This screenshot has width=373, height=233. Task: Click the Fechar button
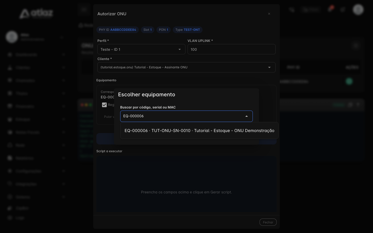(268, 222)
